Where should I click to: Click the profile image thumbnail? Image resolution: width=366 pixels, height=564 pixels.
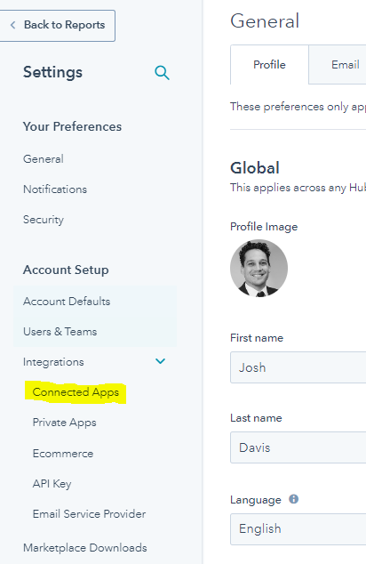[x=259, y=269]
